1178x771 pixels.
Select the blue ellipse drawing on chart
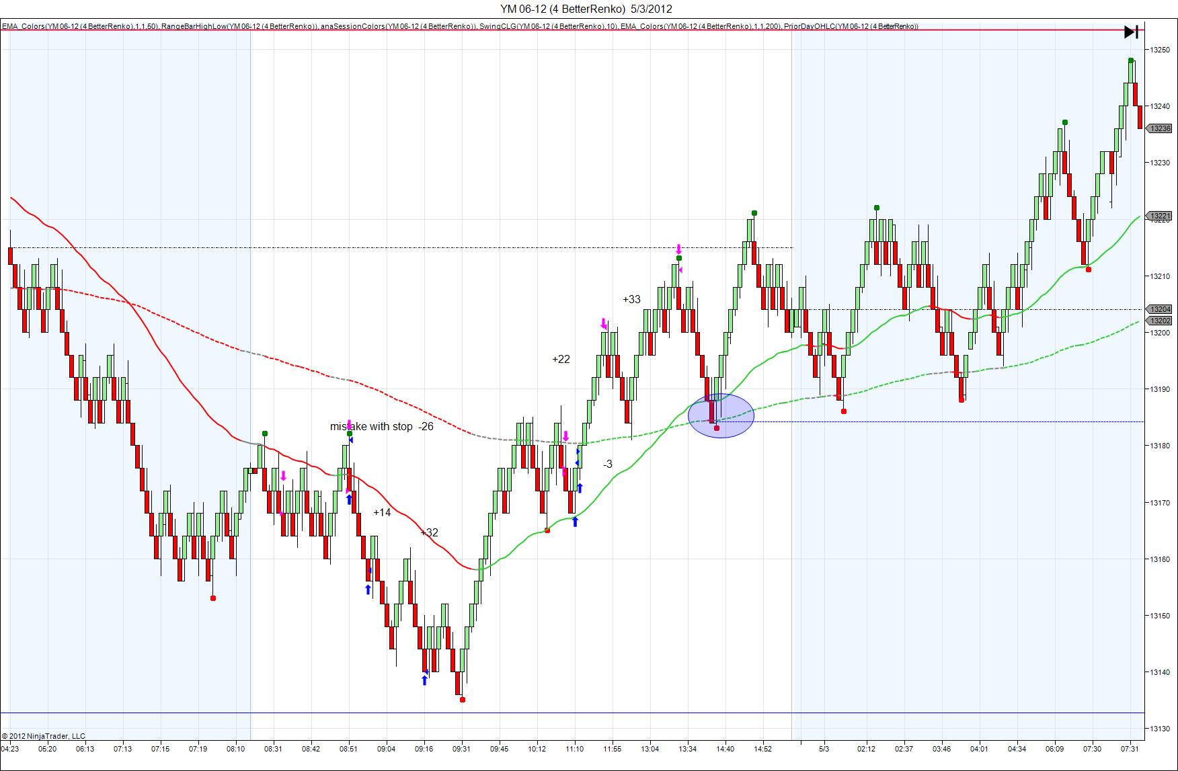pos(721,416)
